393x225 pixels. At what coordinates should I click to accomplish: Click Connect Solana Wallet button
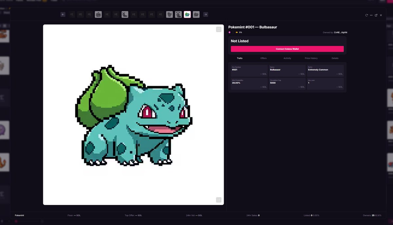point(287,49)
